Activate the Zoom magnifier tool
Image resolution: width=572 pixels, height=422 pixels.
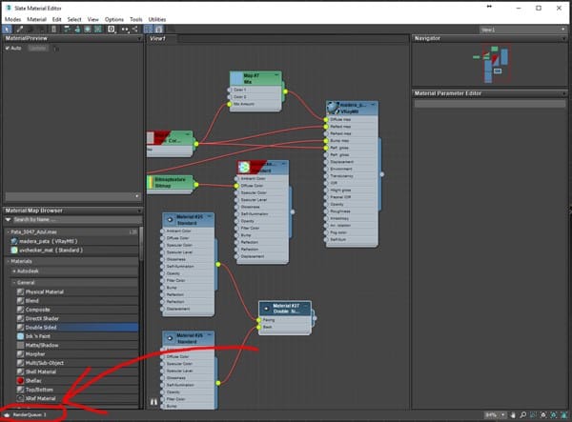(x=523, y=415)
